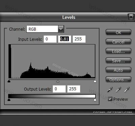The height and width of the screenshot is (126, 135).
Task: Open the Channel RGB dropdown arrow
Action: (x=61, y=29)
